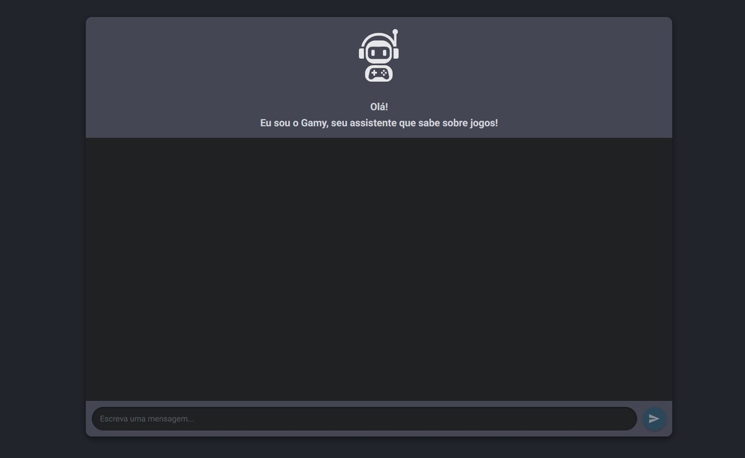Click the dark page background right of the chat
745x458 pixels.
[708, 229]
